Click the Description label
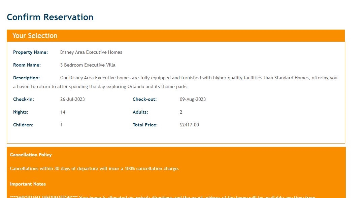This screenshot has height=198, width=363. (x=26, y=78)
